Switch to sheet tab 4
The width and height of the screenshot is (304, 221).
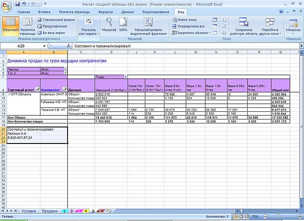click(86, 211)
